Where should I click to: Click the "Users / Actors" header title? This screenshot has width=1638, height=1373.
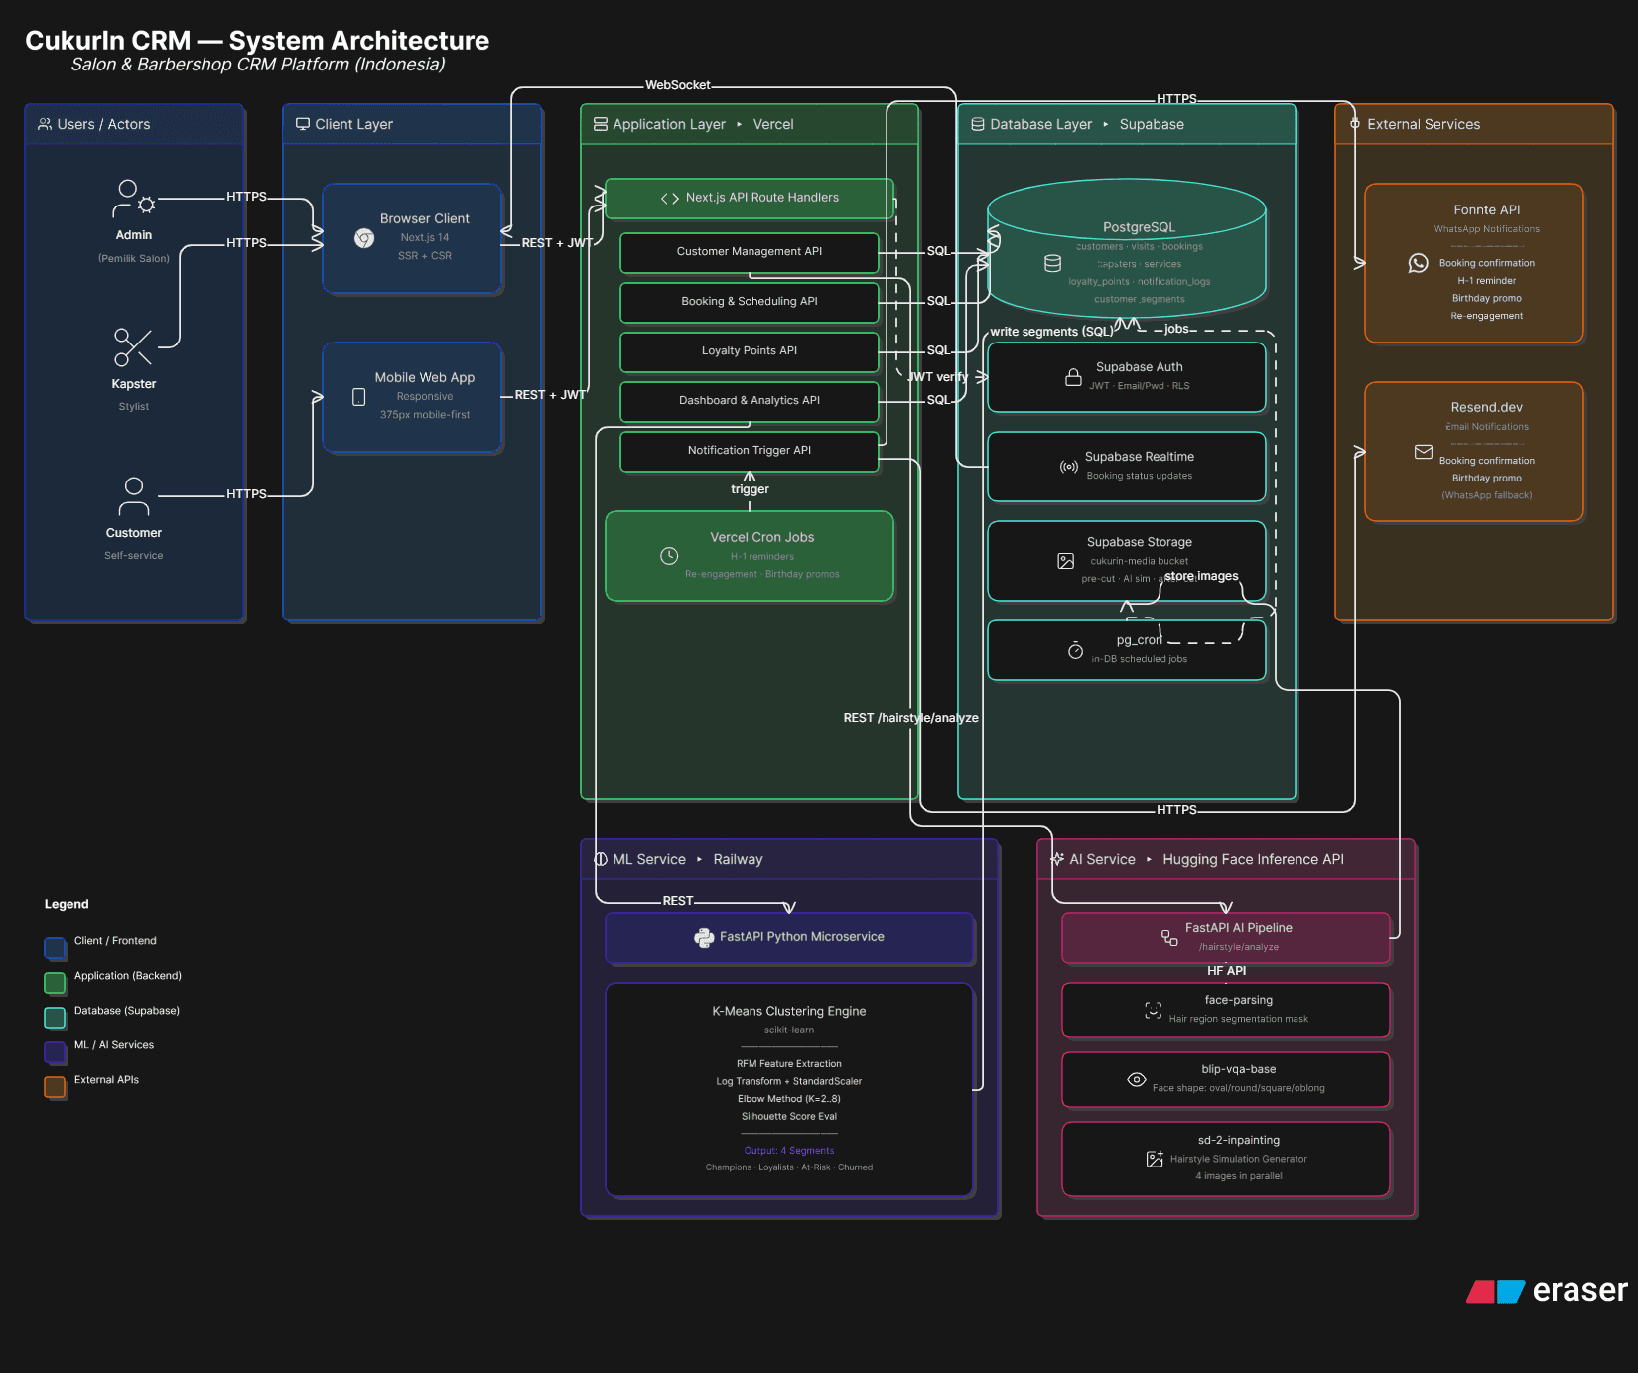coord(103,124)
